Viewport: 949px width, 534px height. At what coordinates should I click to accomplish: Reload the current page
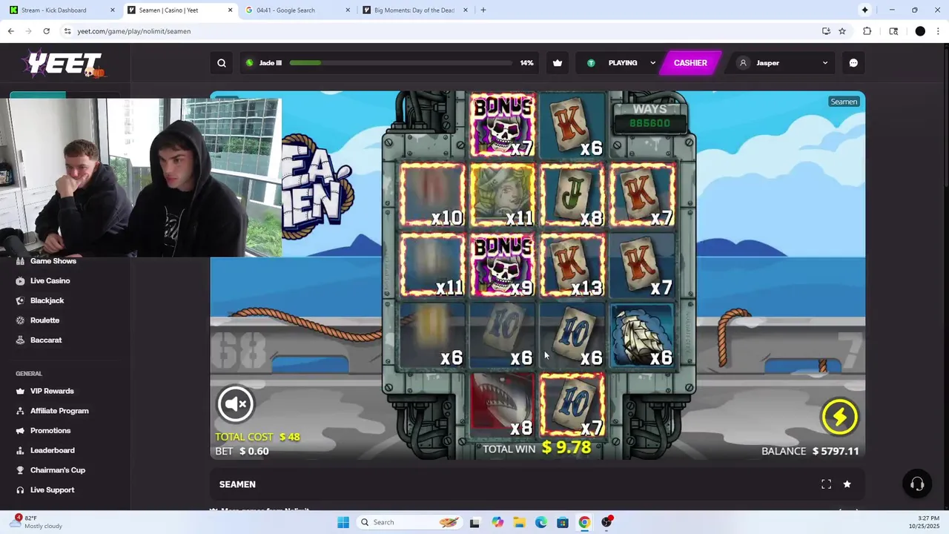[46, 31]
